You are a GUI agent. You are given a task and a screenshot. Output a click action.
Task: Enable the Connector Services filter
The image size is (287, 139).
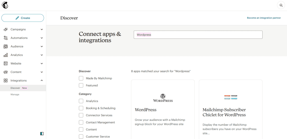pyautogui.click(x=81, y=115)
